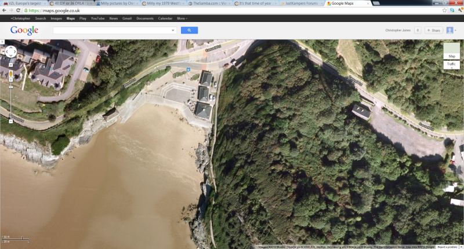The height and width of the screenshot is (249, 464).
Task: Open YouTube from the Google bar
Action: 97,19
